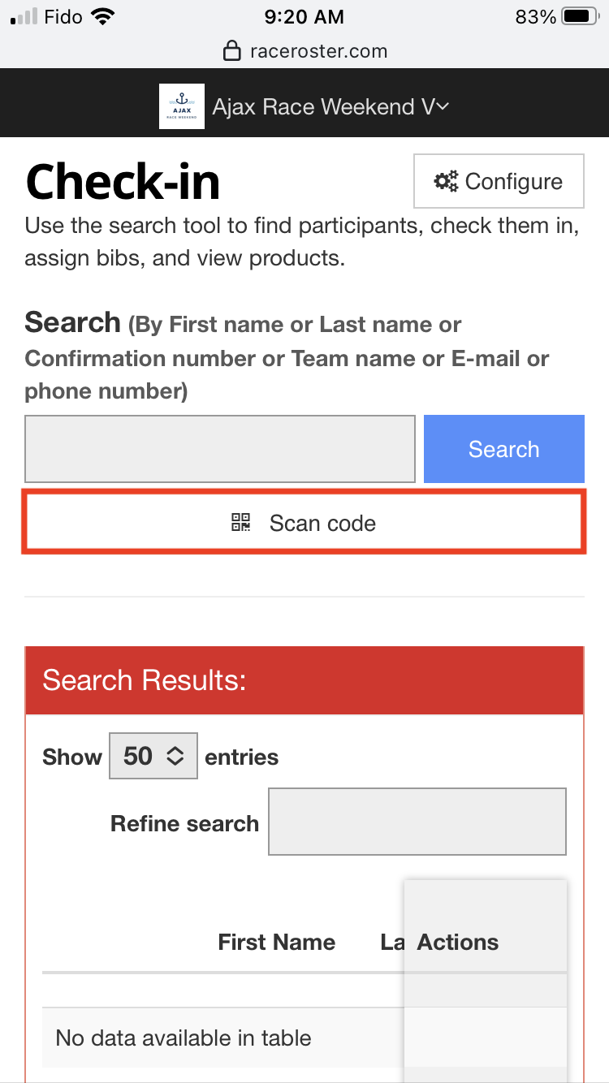
Task: Tap the Wi-Fi icon in the status bar
Action: point(100,15)
